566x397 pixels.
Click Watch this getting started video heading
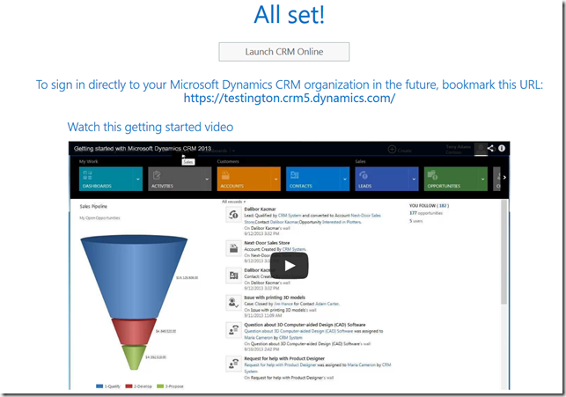tap(151, 127)
